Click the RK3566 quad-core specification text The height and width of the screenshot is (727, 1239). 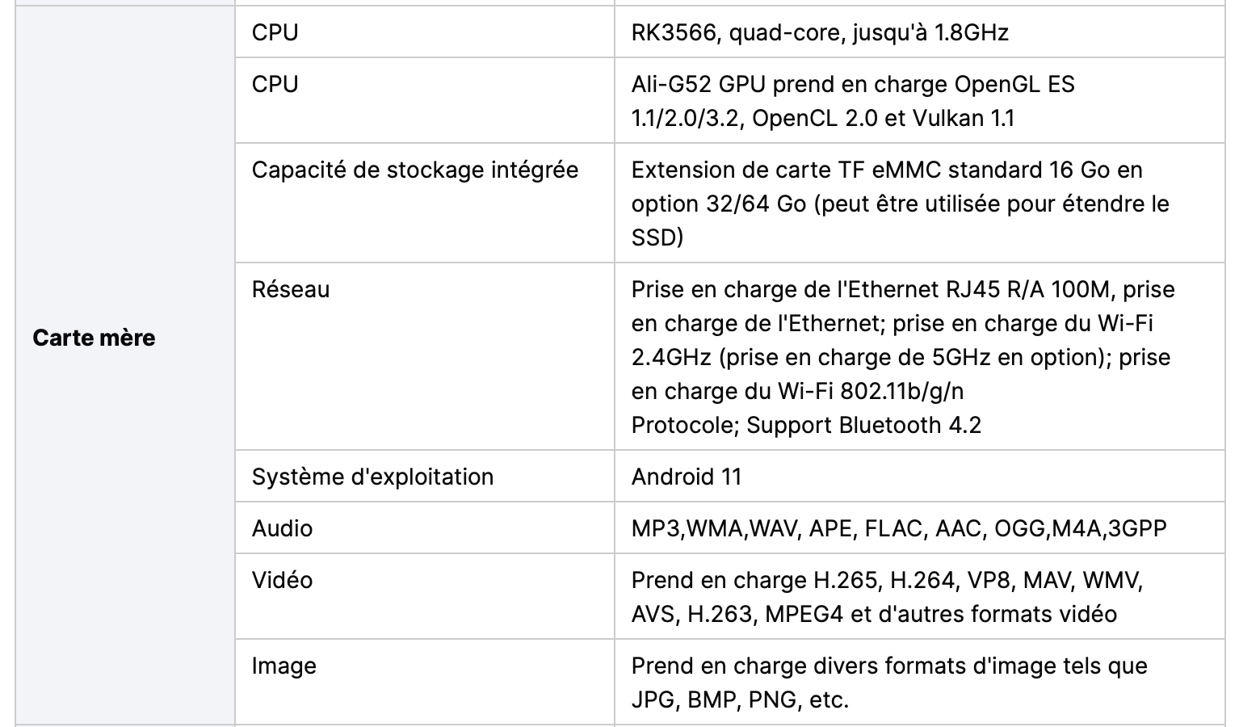point(820,32)
